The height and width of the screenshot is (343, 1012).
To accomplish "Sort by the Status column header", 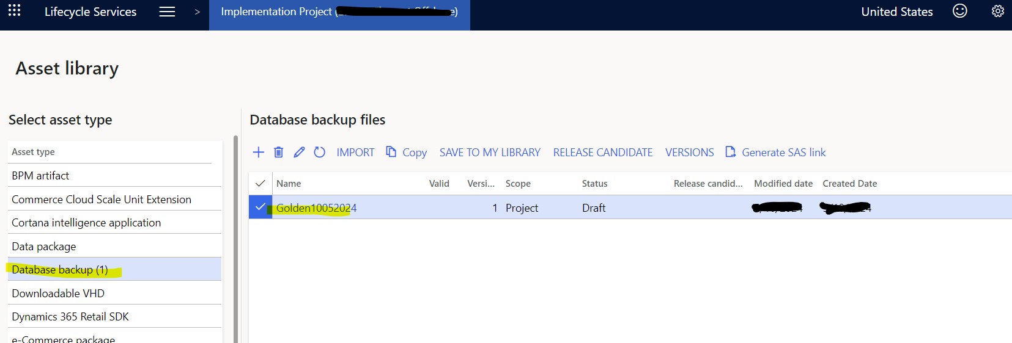I will (x=595, y=184).
